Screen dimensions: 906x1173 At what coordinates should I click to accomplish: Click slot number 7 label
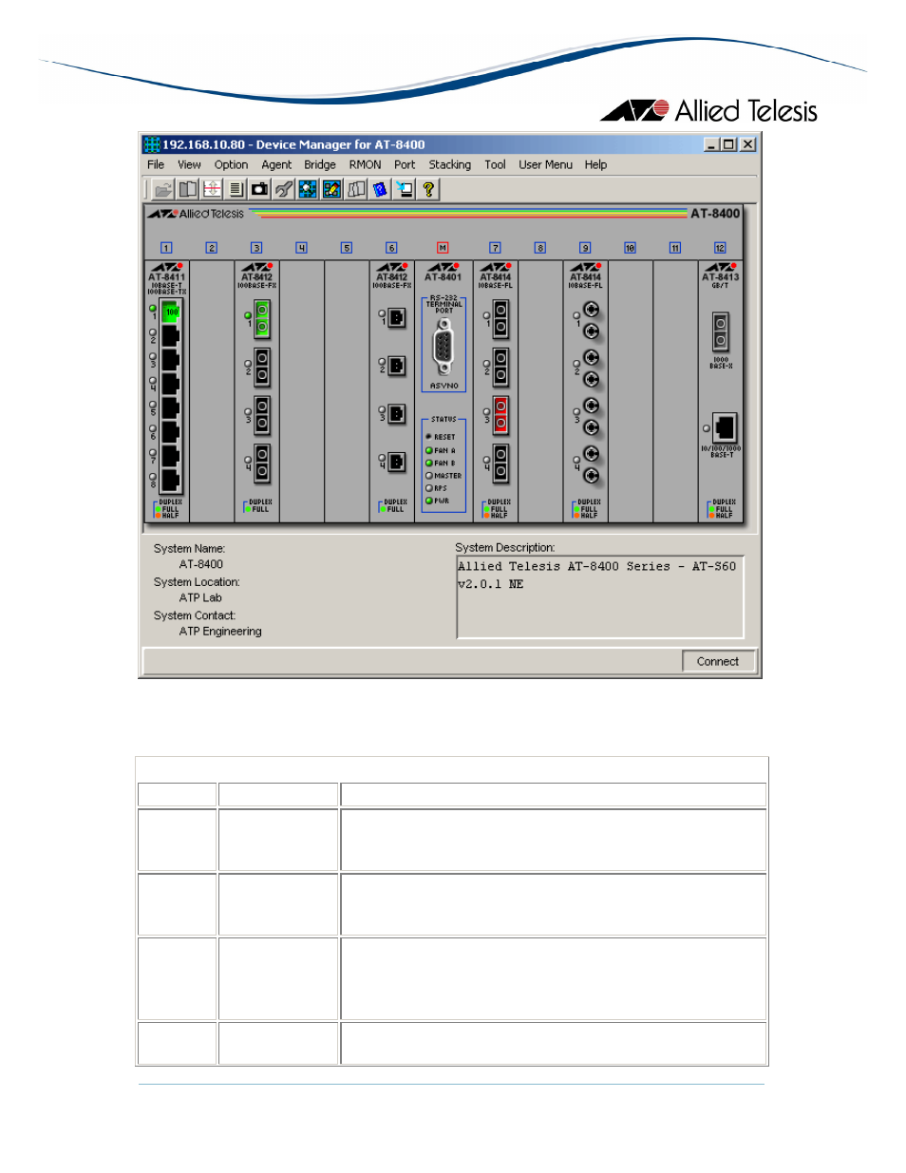pyautogui.click(x=495, y=248)
